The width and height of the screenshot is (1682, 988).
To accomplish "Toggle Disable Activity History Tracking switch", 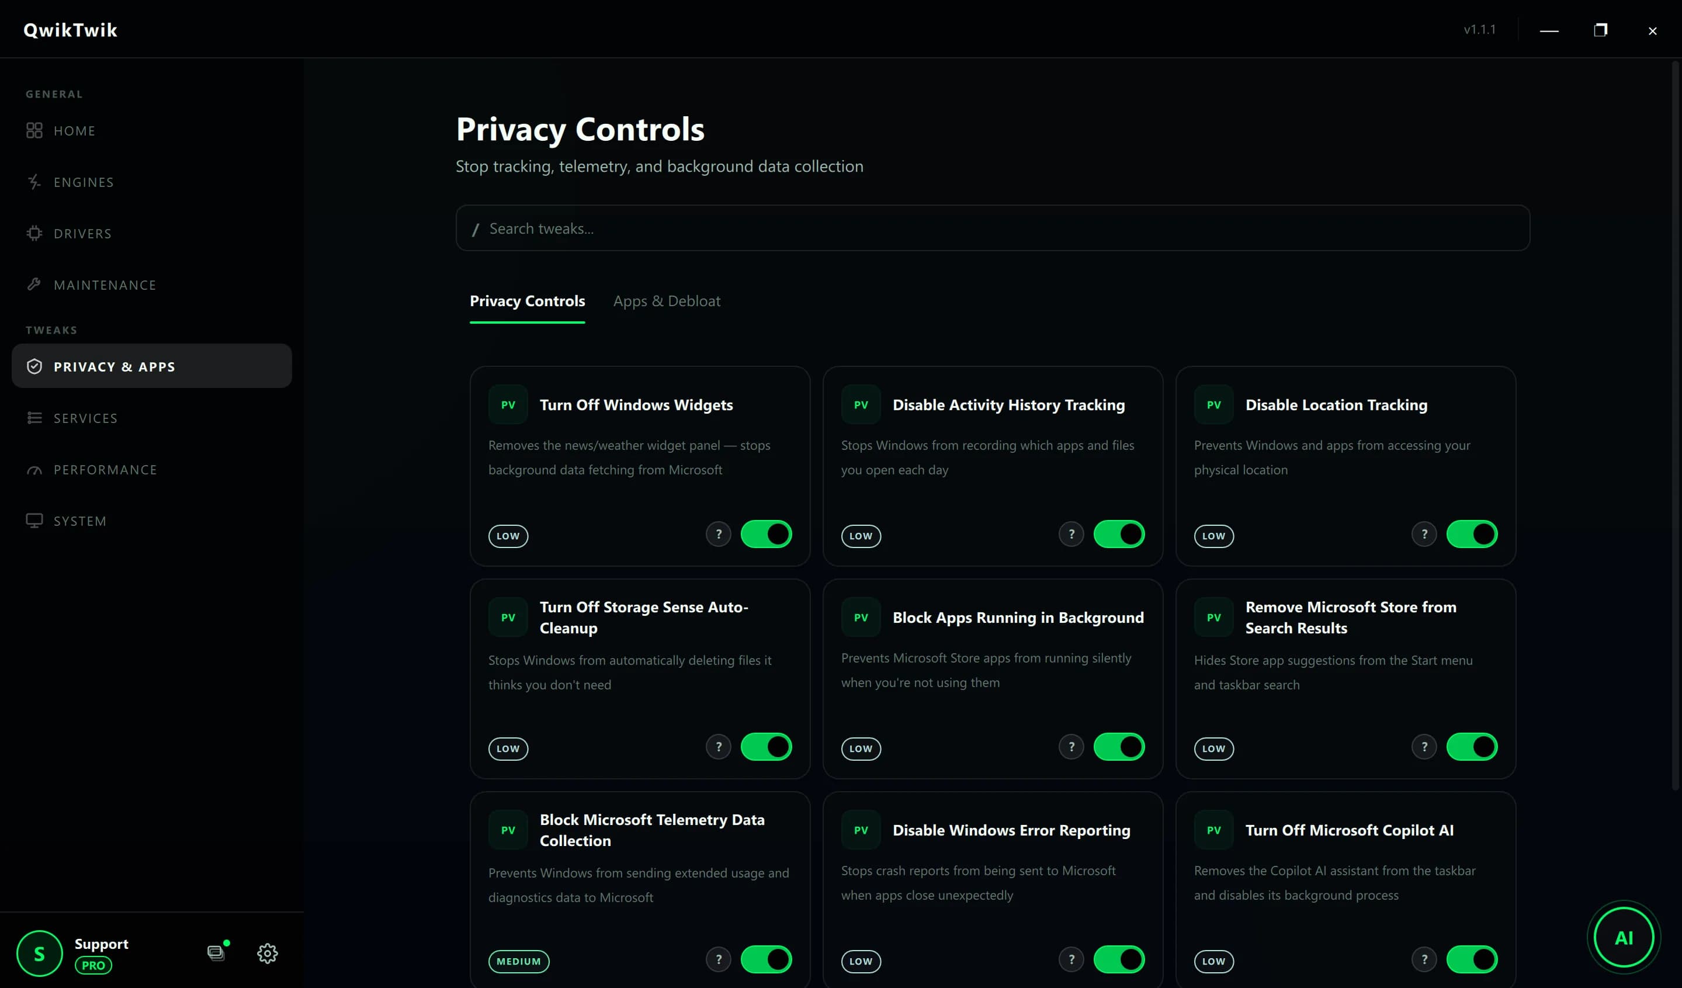I will pyautogui.click(x=1119, y=534).
